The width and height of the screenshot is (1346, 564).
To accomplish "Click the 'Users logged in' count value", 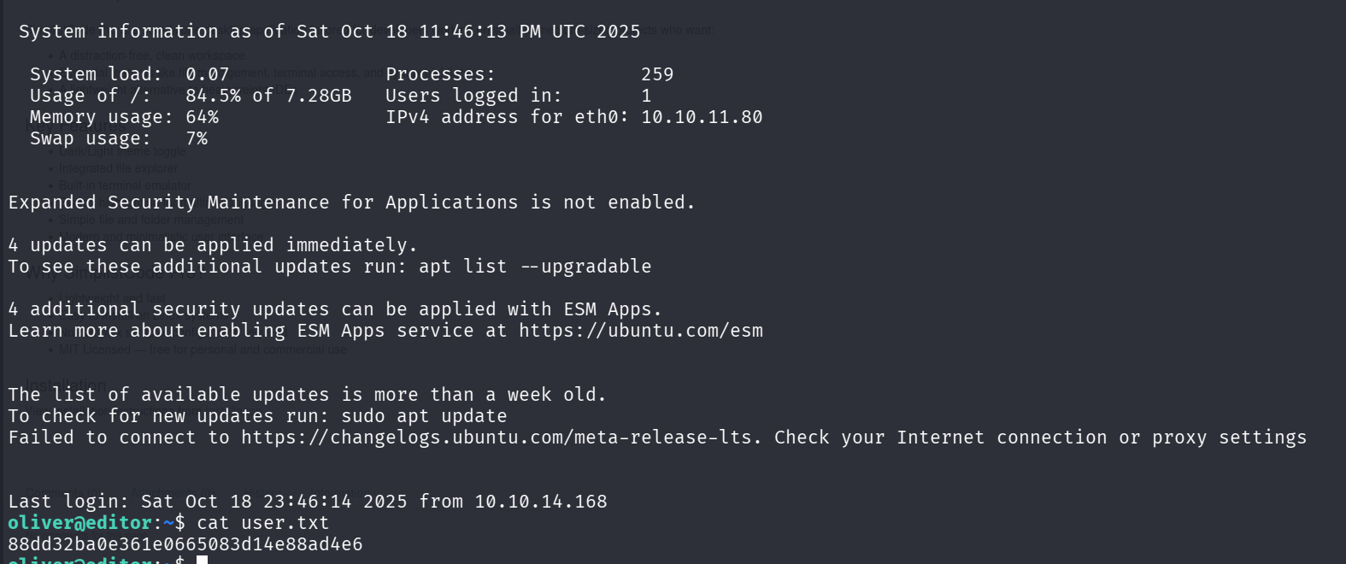I will (x=646, y=96).
